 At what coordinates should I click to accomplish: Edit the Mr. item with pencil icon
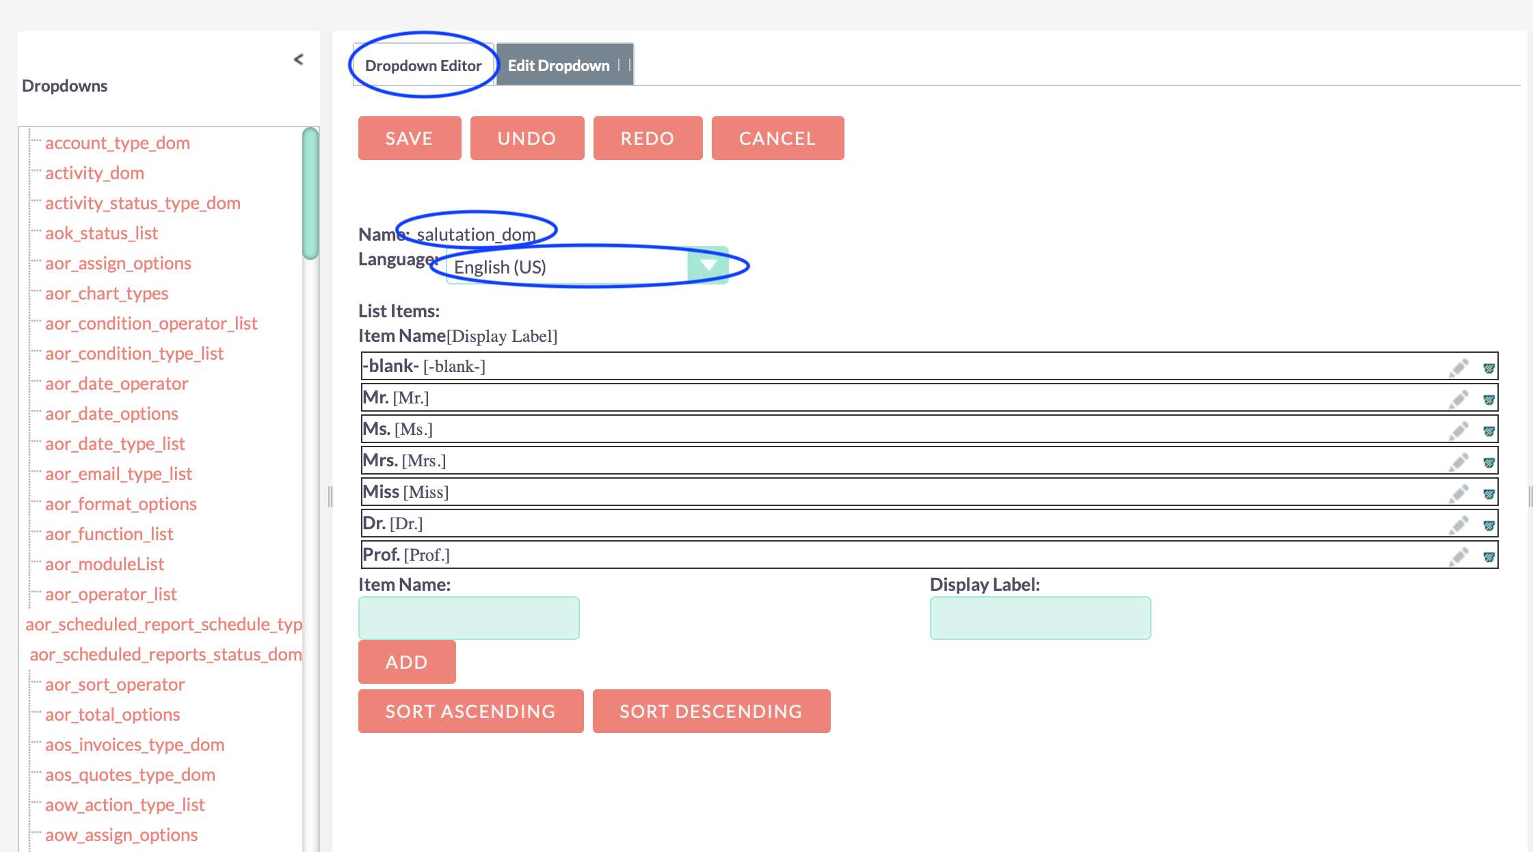1458,399
